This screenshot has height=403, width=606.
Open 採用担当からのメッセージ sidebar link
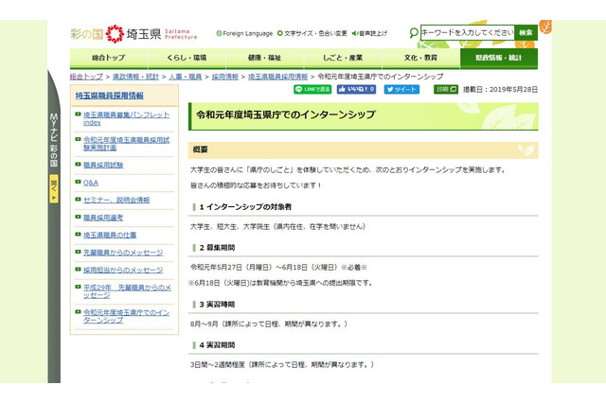point(123,271)
